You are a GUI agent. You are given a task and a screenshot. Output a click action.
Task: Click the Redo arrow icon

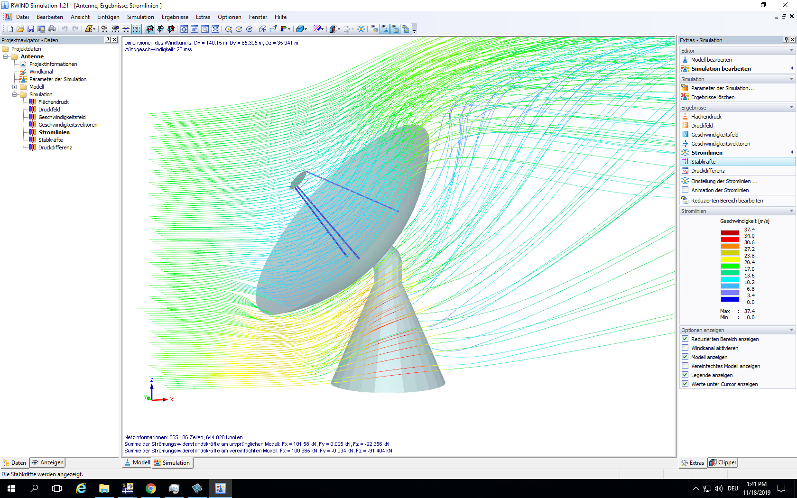(75, 29)
